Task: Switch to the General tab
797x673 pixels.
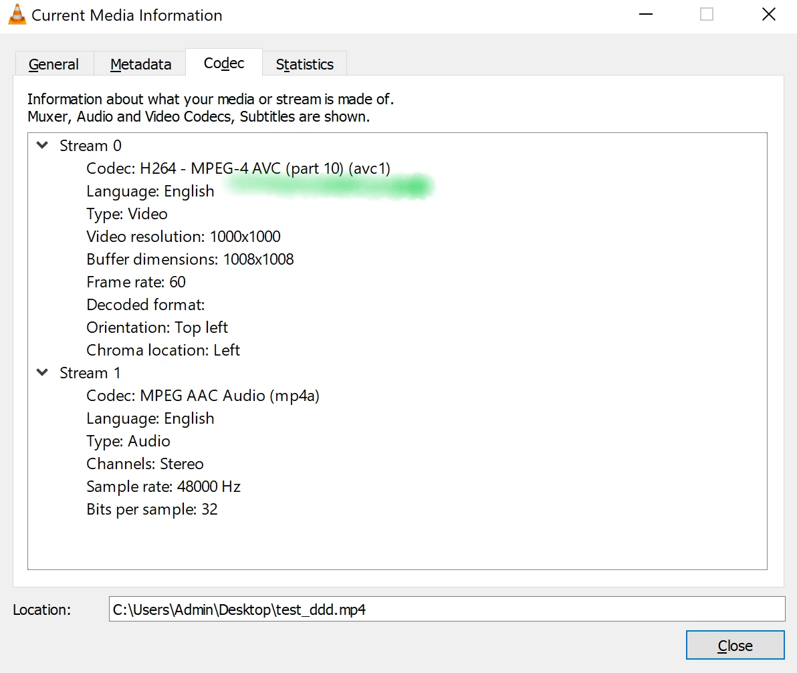Action: point(53,64)
